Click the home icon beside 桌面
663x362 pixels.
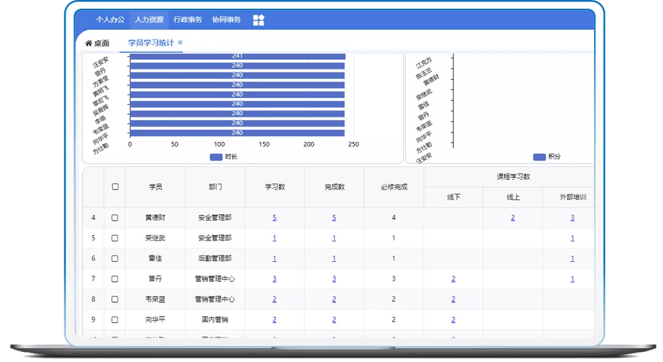coord(88,43)
